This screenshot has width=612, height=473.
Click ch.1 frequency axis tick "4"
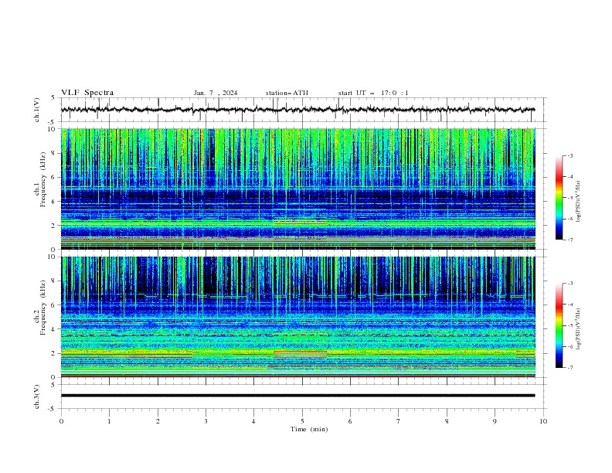54,202
